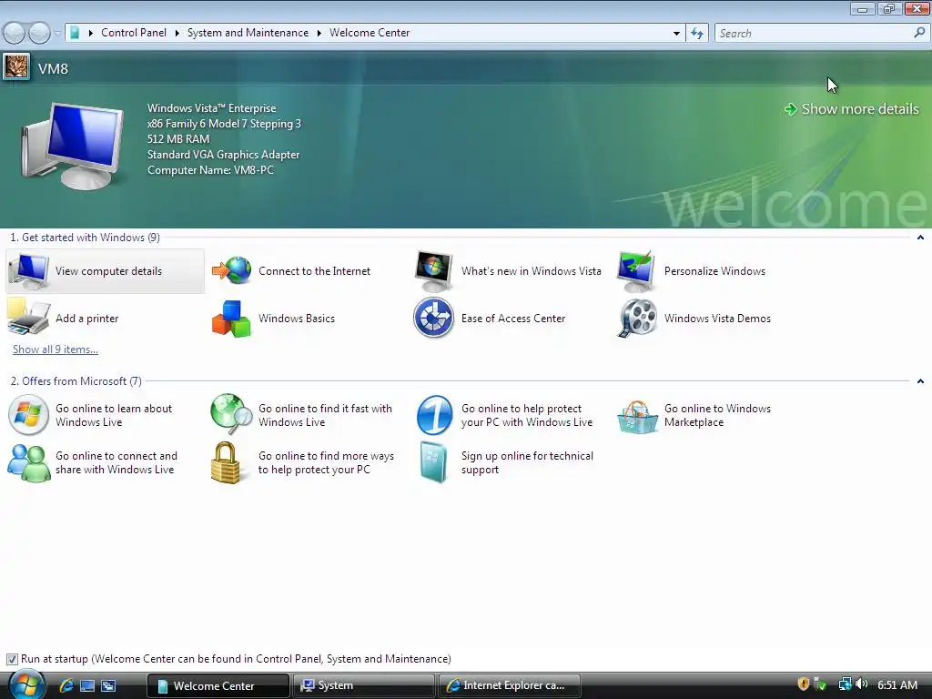Open the address bar history dropdown
The image size is (932, 699).
pos(676,34)
